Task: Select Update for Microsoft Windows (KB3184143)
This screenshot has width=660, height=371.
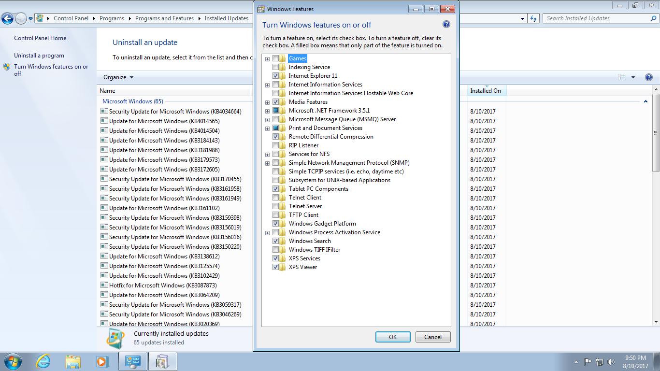Action: [x=164, y=140]
